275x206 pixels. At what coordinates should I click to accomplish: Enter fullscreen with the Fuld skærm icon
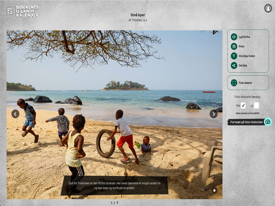click(x=234, y=83)
